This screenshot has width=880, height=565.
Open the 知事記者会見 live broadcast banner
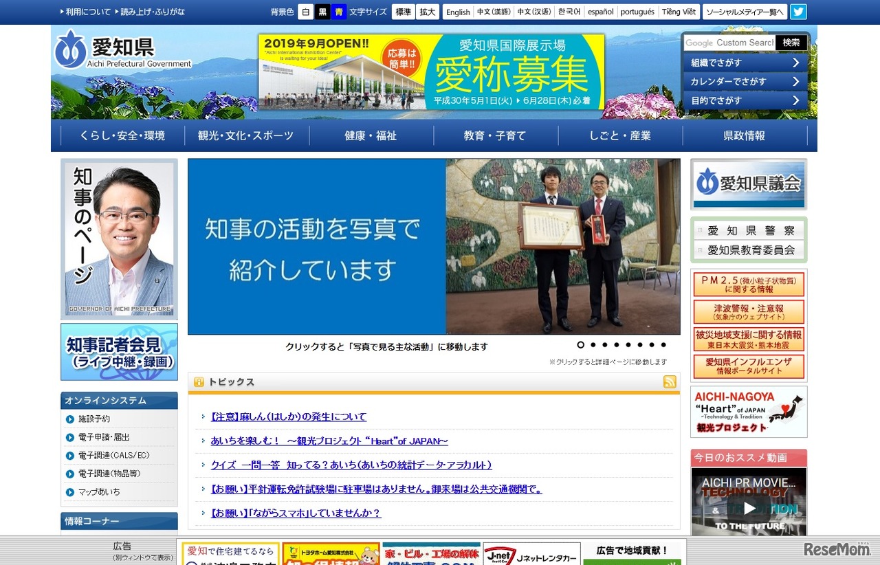[x=119, y=352]
